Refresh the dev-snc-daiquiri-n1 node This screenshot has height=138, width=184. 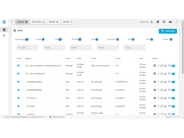click(158, 66)
